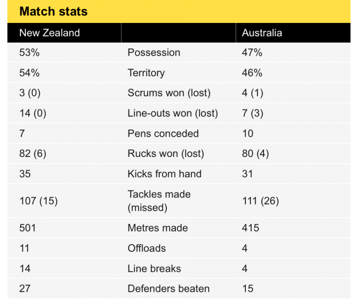
Task: Select the Australia column header
Action: click(x=262, y=33)
